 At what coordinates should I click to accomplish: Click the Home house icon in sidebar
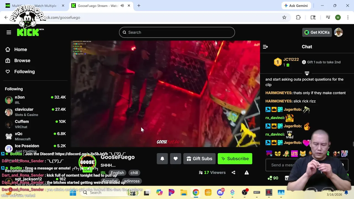click(x=8, y=49)
